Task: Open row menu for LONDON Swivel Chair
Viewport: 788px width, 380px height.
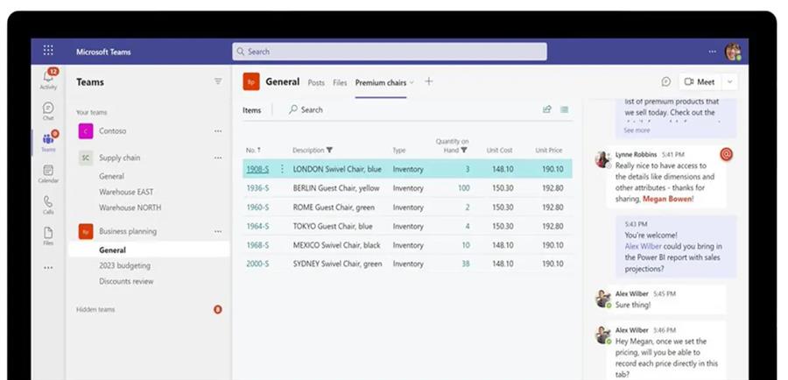Action: click(x=282, y=169)
